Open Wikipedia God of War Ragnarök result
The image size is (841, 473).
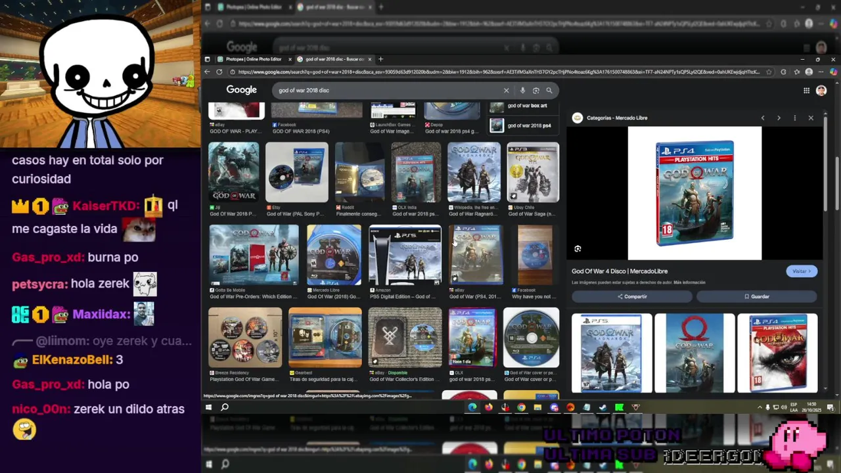tap(474, 173)
